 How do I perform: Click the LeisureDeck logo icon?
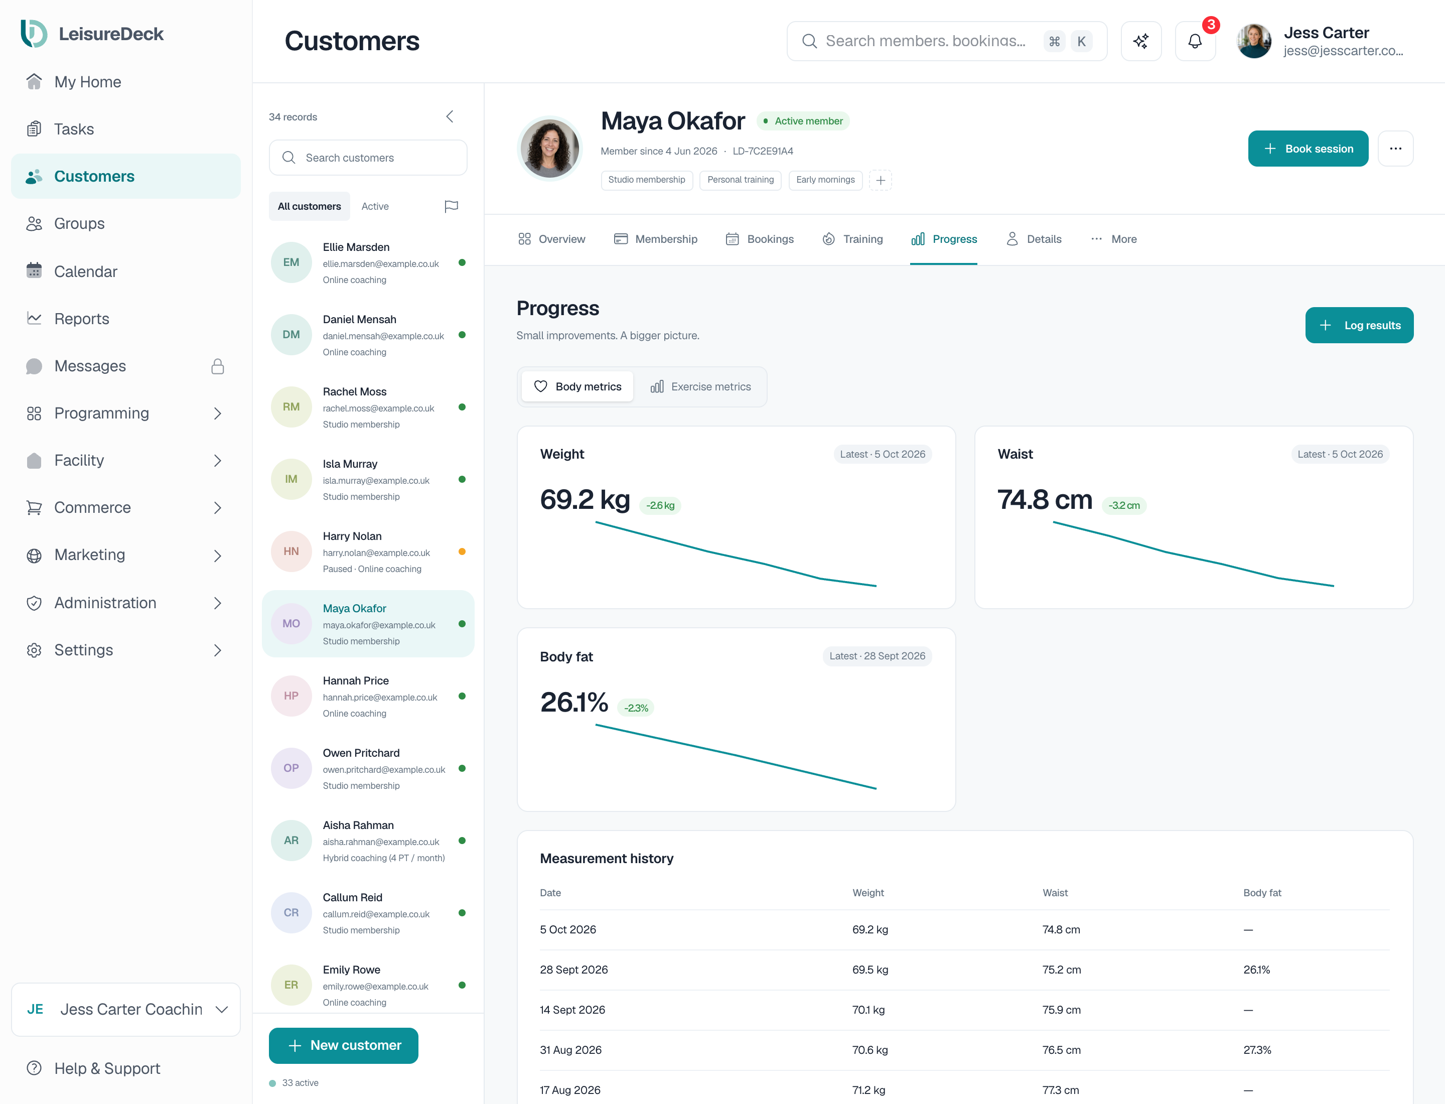pyautogui.click(x=34, y=34)
